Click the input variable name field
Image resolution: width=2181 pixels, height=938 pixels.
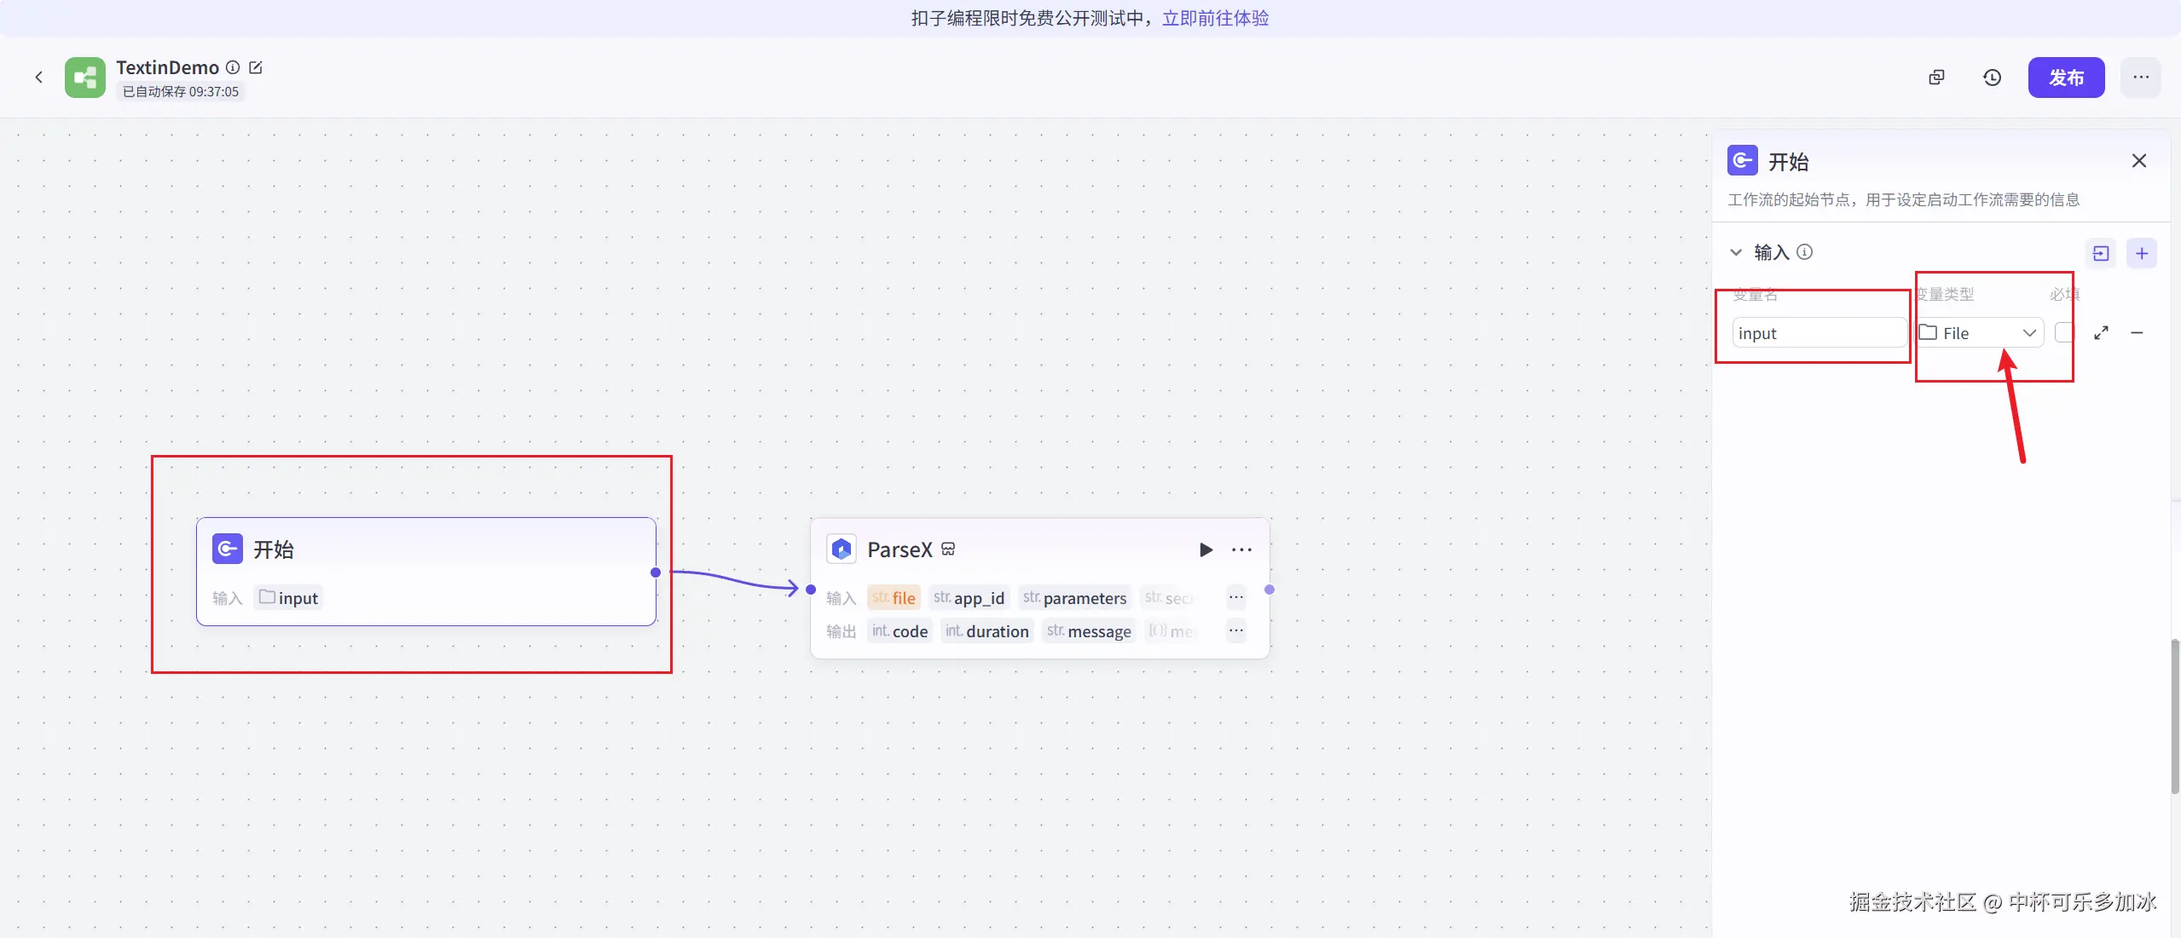1818,333
